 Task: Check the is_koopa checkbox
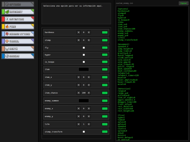click(x=84, y=62)
